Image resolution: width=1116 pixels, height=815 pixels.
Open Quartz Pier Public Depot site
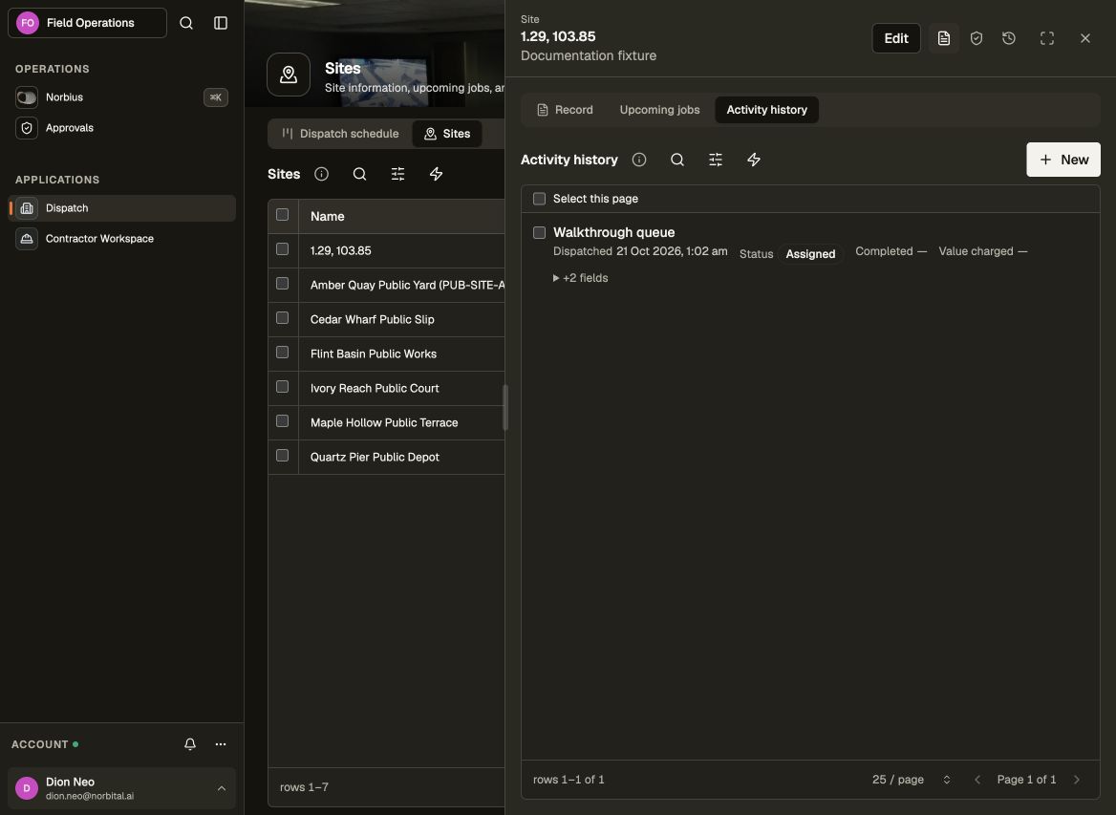(x=376, y=457)
